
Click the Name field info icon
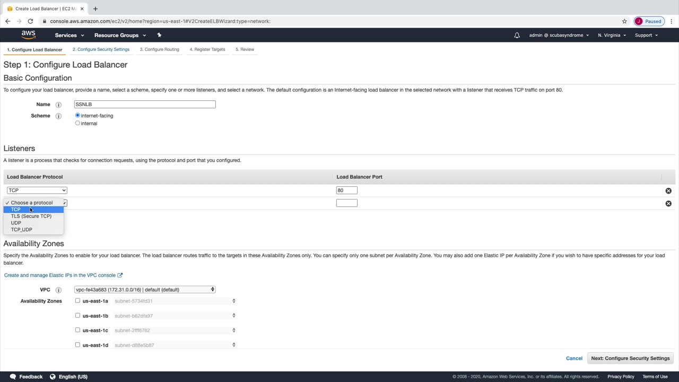click(x=58, y=105)
